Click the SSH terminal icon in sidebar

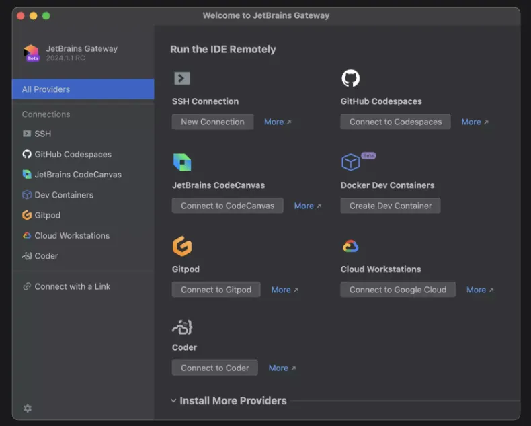(27, 134)
